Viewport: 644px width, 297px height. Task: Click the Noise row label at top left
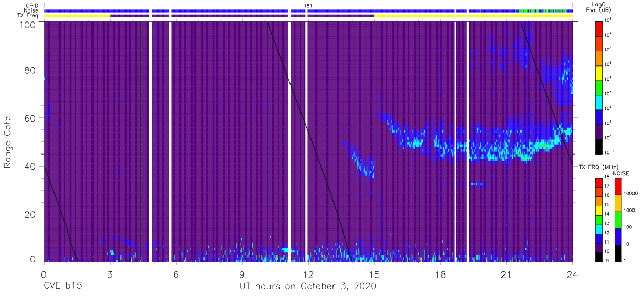tap(31, 10)
